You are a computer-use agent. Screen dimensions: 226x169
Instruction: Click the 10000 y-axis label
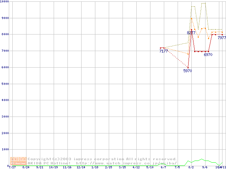[x=5, y=2]
